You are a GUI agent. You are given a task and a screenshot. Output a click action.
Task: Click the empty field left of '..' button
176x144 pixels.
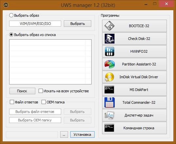(32, 135)
